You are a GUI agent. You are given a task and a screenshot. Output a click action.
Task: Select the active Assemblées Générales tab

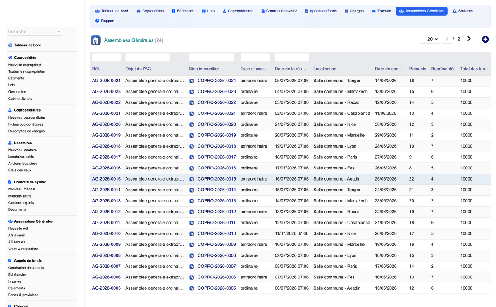pos(421,11)
